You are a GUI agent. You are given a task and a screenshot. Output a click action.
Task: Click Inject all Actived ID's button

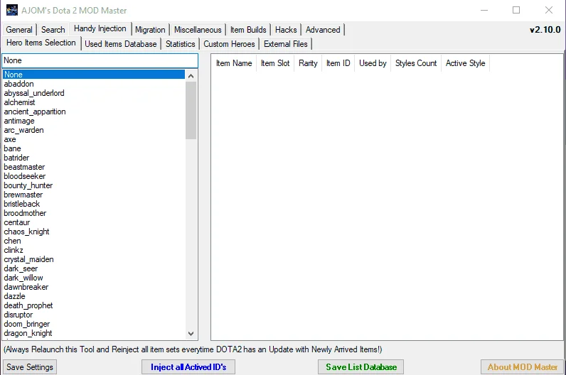[x=188, y=367]
